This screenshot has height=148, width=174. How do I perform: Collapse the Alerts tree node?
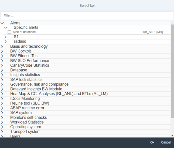click(x=2, y=23)
